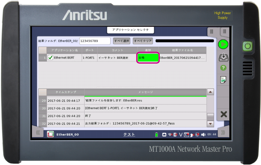This screenshot has width=261, height=165.
Task: Click the Ethernet port status icon
Action: pos(164,134)
